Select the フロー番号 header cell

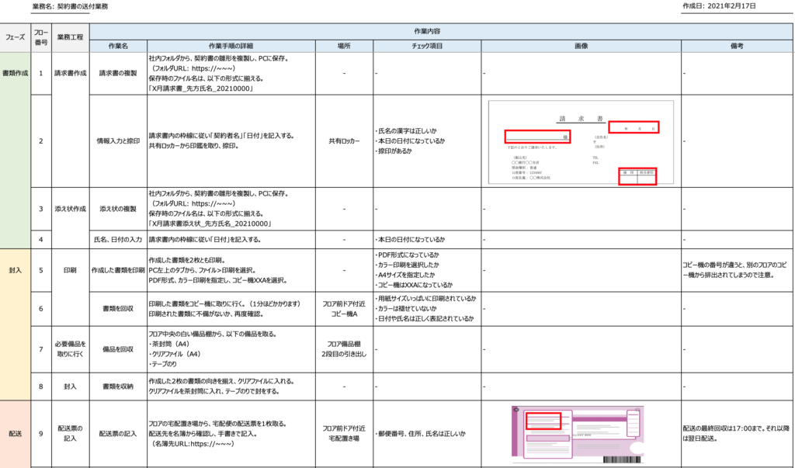(x=41, y=36)
